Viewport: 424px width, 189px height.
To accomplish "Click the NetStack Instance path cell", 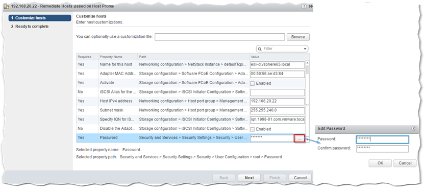I will point(193,64).
